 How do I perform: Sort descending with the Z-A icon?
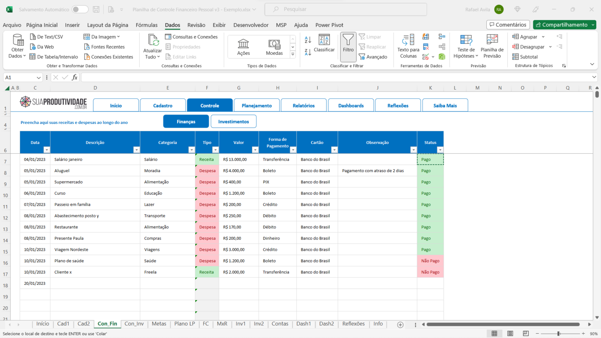pos(308,52)
